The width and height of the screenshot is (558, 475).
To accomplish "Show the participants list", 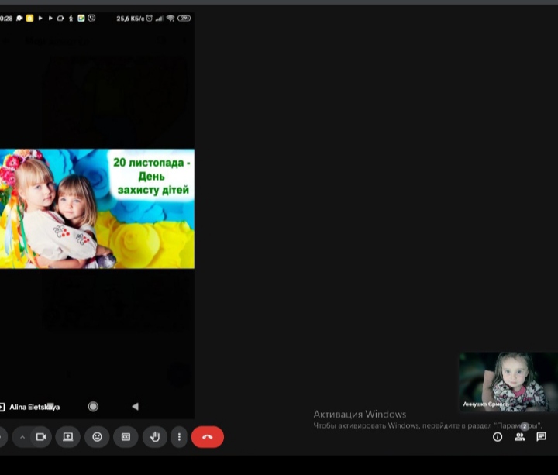I will (519, 437).
